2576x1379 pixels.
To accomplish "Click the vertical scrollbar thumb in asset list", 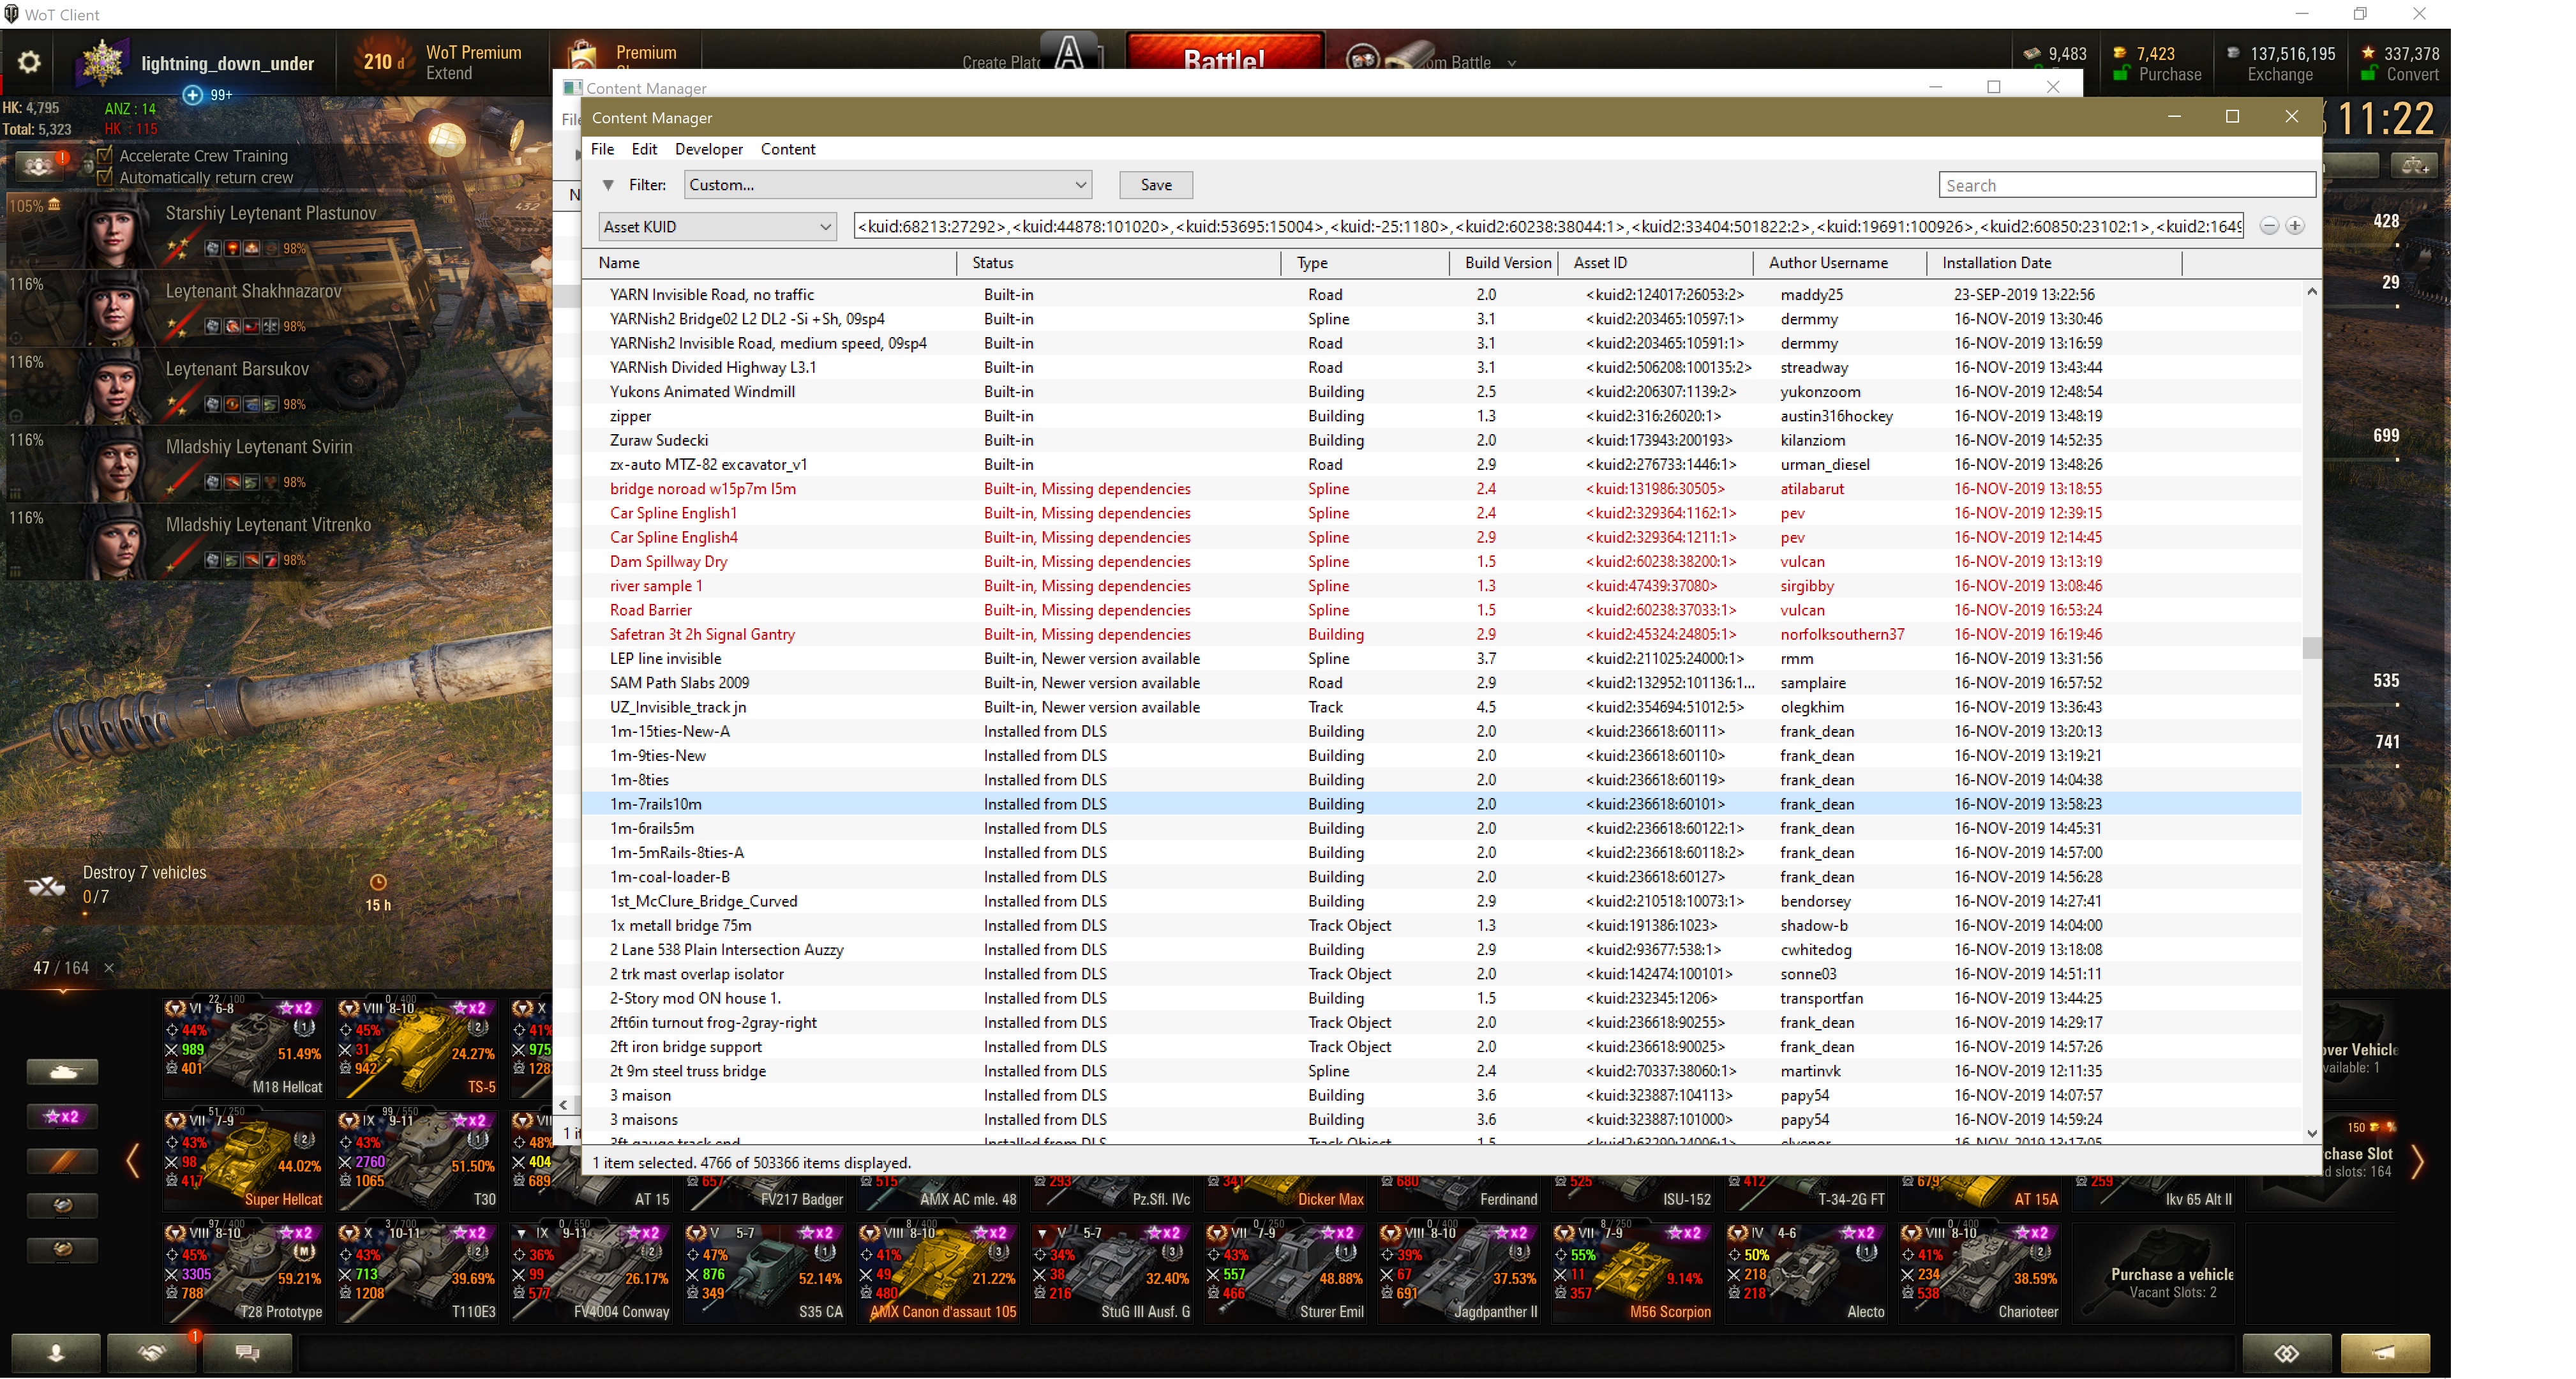I will [2311, 648].
